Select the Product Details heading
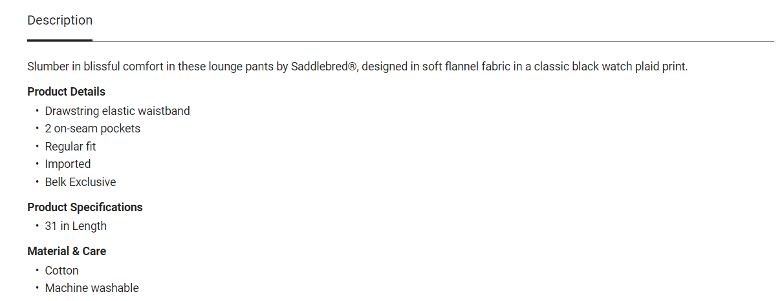Screen dimensions: 782x301 click(x=66, y=92)
